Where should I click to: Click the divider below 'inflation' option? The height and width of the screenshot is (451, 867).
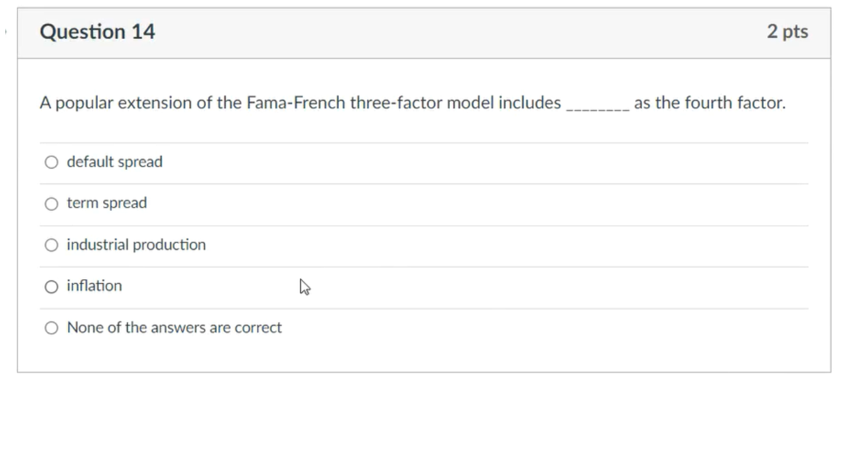point(430,307)
